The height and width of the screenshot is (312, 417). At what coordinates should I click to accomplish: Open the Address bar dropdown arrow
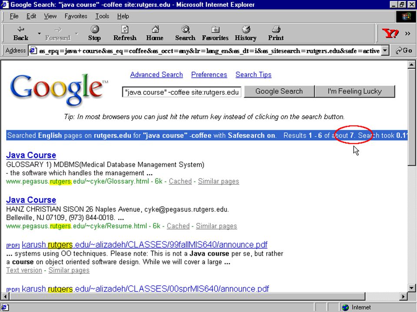coord(385,50)
